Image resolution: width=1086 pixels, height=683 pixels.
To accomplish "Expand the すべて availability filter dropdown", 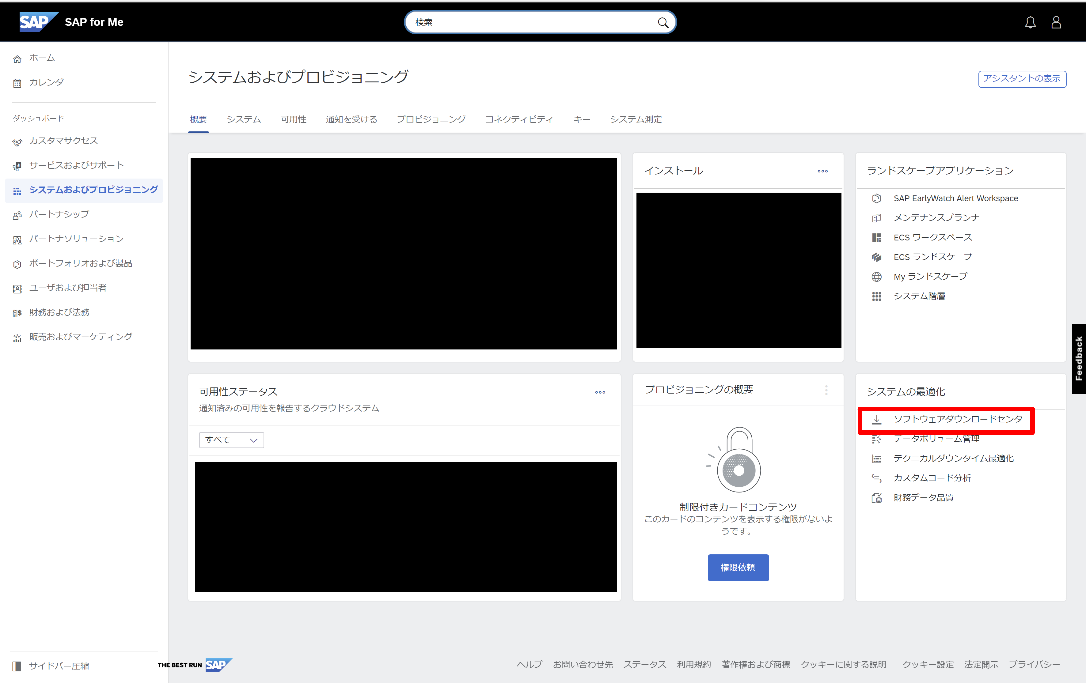I will 231,440.
